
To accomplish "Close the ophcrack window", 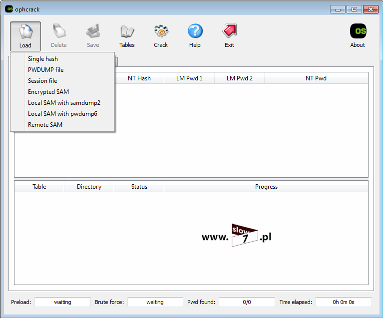I will click(371, 9).
